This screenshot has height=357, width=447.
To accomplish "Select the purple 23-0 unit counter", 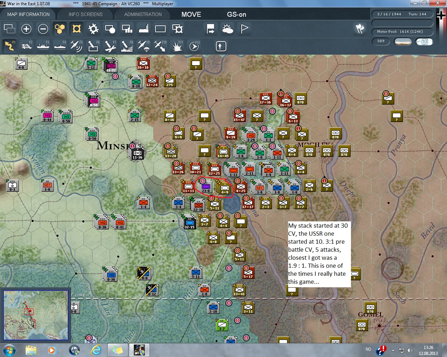I will tap(206, 187).
